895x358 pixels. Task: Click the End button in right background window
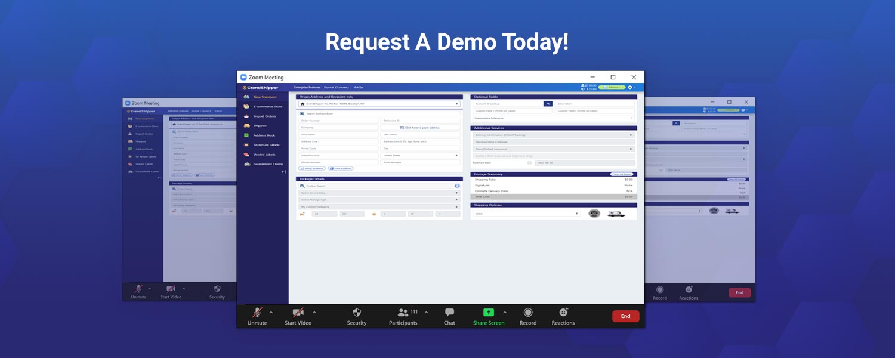pos(739,292)
